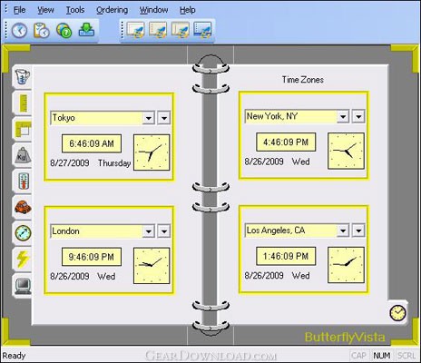Click the clipboard with clock toolbar icon
The height and width of the screenshot is (363, 421).
(x=42, y=31)
